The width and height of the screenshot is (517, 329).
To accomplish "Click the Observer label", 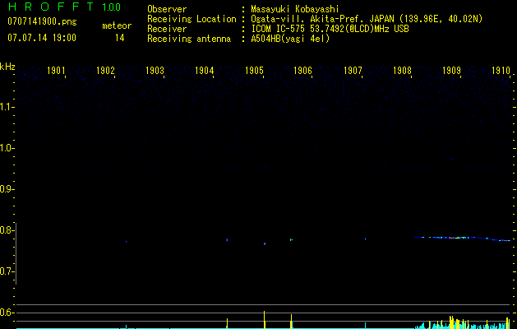I will [x=167, y=9].
